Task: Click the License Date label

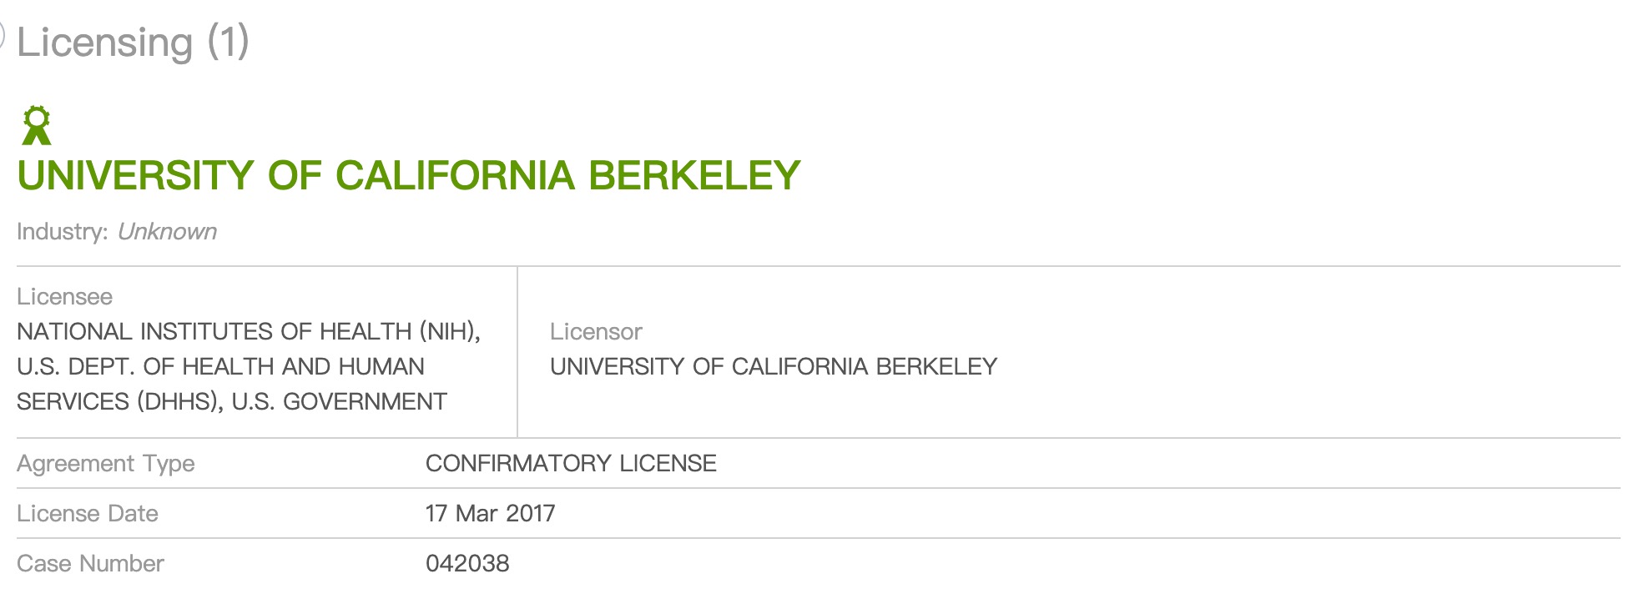Action: coord(88,514)
